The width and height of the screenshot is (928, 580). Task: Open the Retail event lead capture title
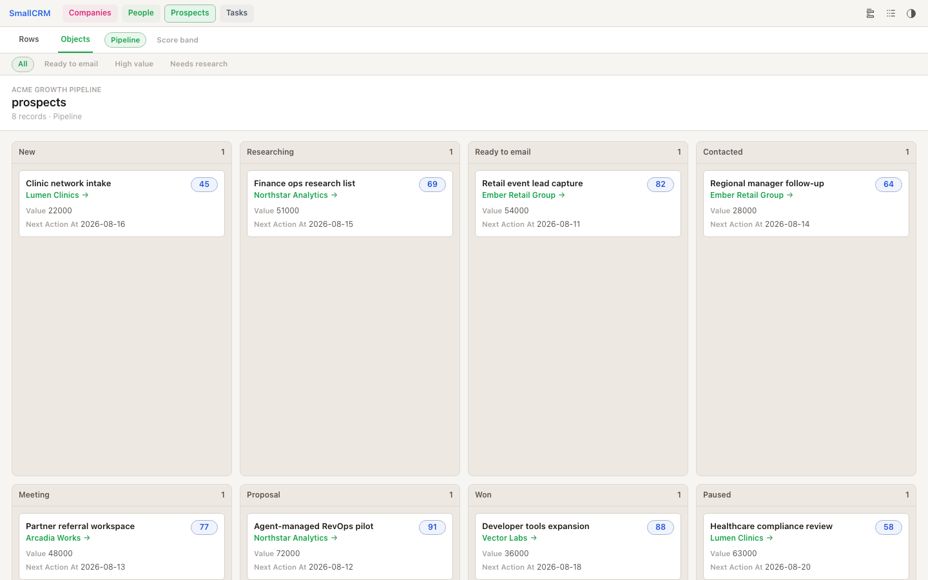(532, 184)
